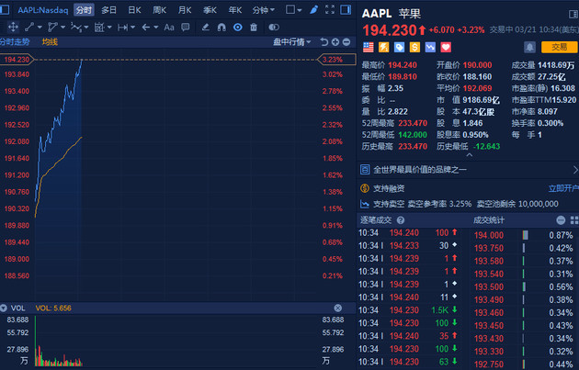Toggle red heart favorite icon
The height and width of the screenshot is (370, 579).
coord(446,47)
